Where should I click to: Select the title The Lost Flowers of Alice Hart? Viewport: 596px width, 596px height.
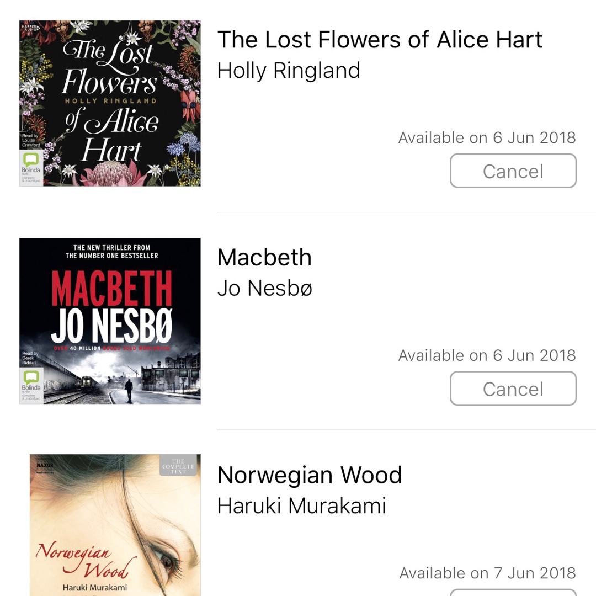coord(380,40)
